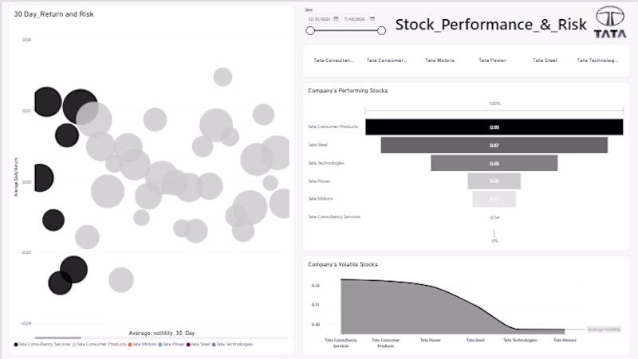Click the Stock_Performance_&_Risk dashboard title
This screenshot has height=359, width=638.
[490, 25]
